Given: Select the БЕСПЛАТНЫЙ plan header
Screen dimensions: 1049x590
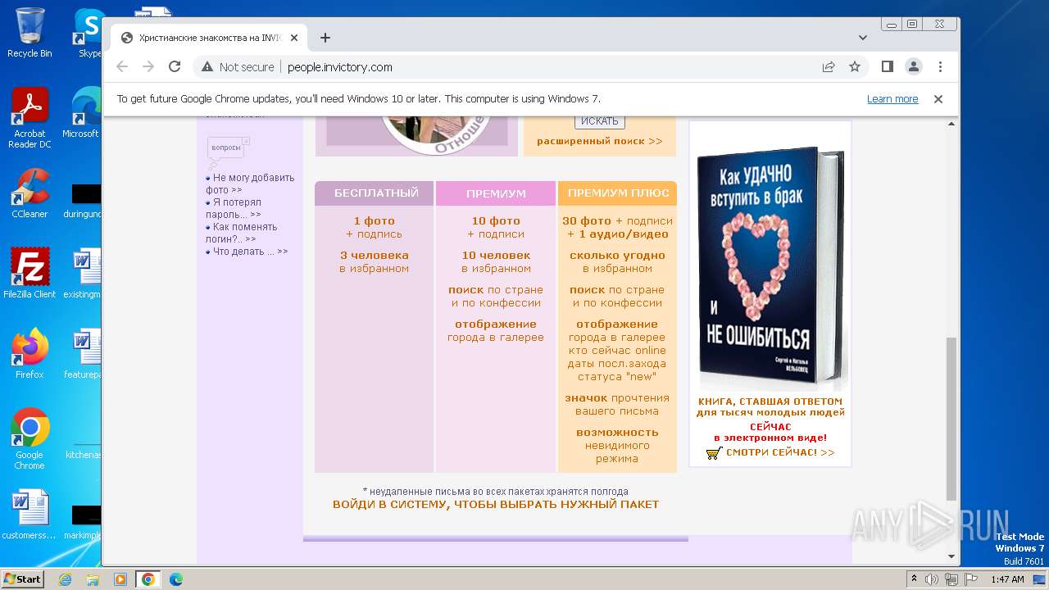Looking at the screenshot, I should pos(376,193).
